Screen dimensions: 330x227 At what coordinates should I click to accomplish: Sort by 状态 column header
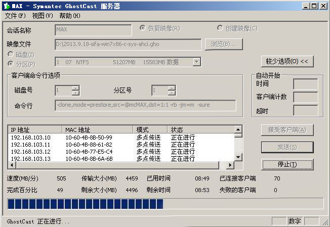201,130
